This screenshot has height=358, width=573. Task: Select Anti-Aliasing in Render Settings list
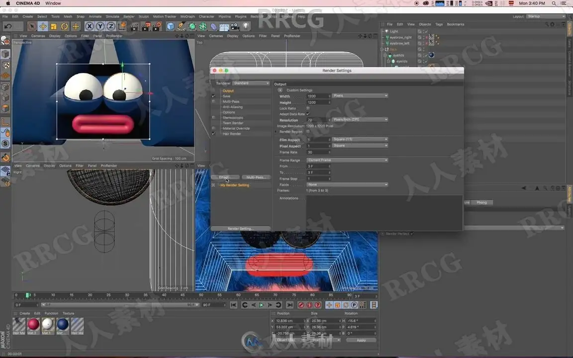click(x=232, y=107)
